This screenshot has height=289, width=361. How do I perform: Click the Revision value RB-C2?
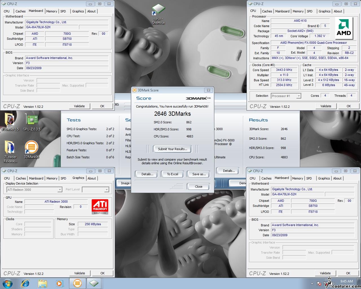point(349,53)
